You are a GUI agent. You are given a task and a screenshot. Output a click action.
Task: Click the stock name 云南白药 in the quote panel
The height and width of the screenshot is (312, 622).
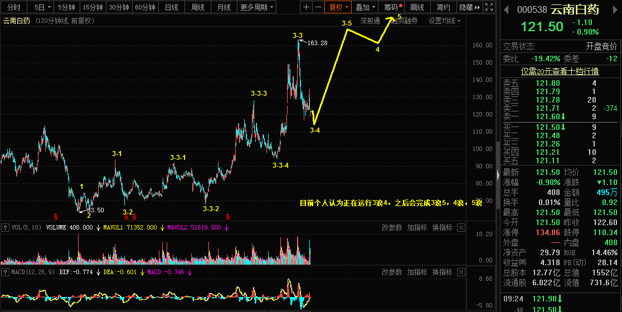575,10
